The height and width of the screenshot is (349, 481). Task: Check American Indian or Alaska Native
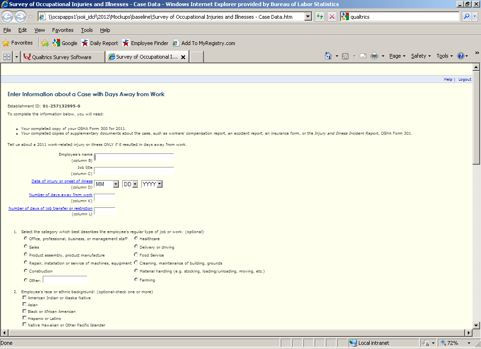click(x=24, y=297)
